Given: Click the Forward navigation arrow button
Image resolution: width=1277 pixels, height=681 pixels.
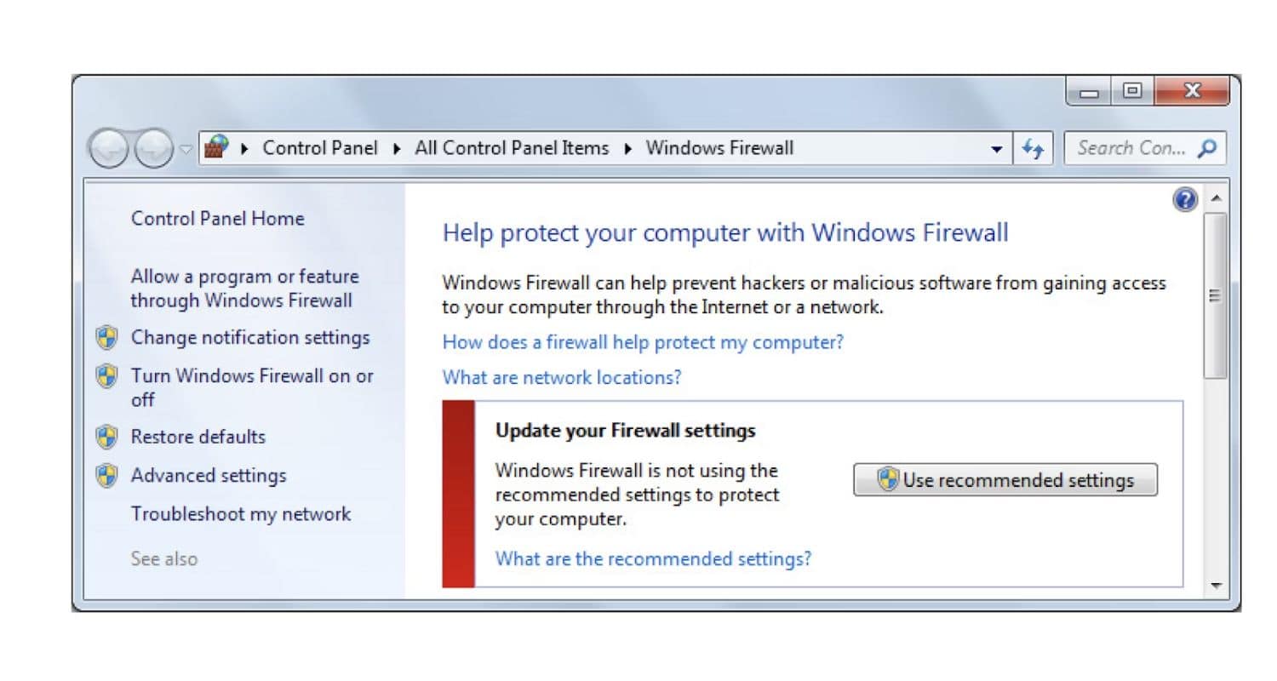Looking at the screenshot, I should click(x=153, y=149).
